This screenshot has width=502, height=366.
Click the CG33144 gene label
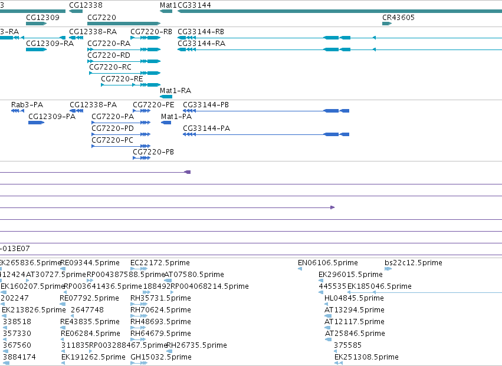point(194,5)
